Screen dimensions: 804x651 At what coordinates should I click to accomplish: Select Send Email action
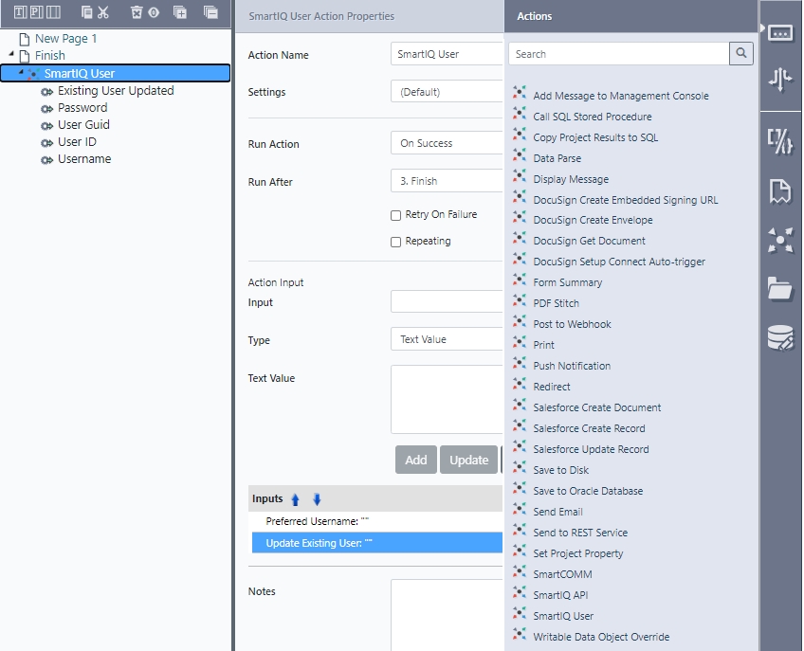(557, 512)
